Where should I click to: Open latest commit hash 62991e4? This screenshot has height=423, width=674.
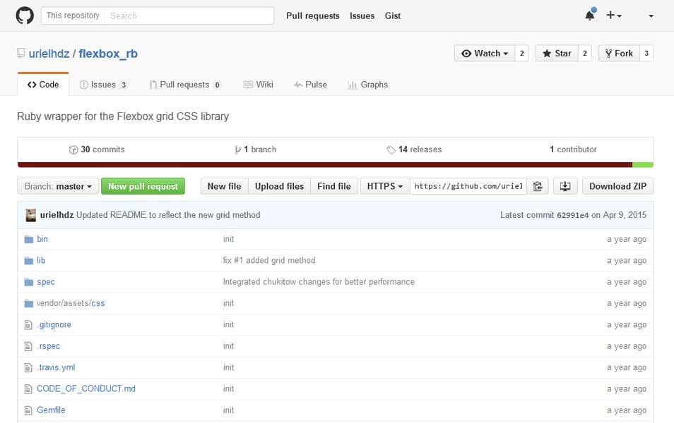(x=572, y=215)
